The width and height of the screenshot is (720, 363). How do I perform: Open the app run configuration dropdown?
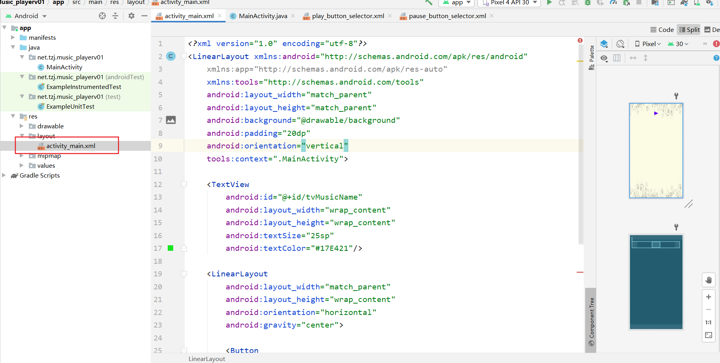(x=457, y=2)
